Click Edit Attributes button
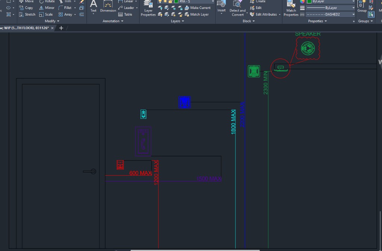The image size is (382, 251). pos(263,15)
